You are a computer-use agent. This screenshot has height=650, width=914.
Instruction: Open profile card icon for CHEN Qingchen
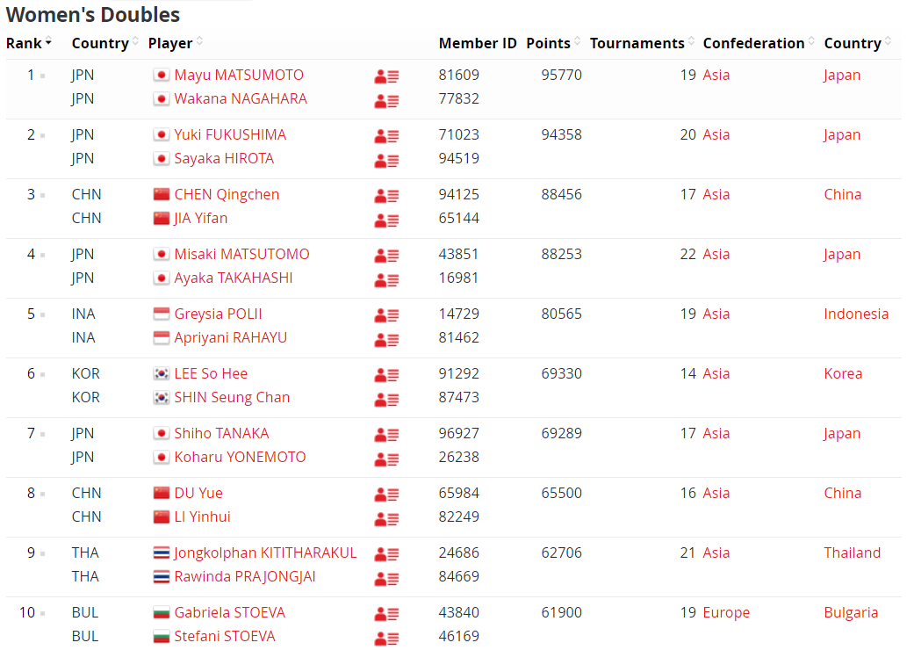tap(386, 195)
